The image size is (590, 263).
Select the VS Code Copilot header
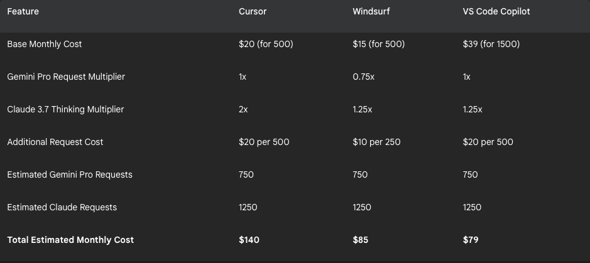496,12
